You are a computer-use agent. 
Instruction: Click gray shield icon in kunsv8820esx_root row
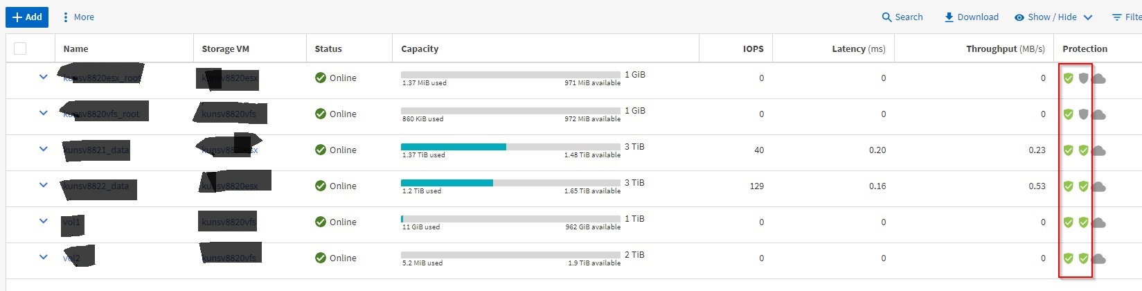(1084, 78)
